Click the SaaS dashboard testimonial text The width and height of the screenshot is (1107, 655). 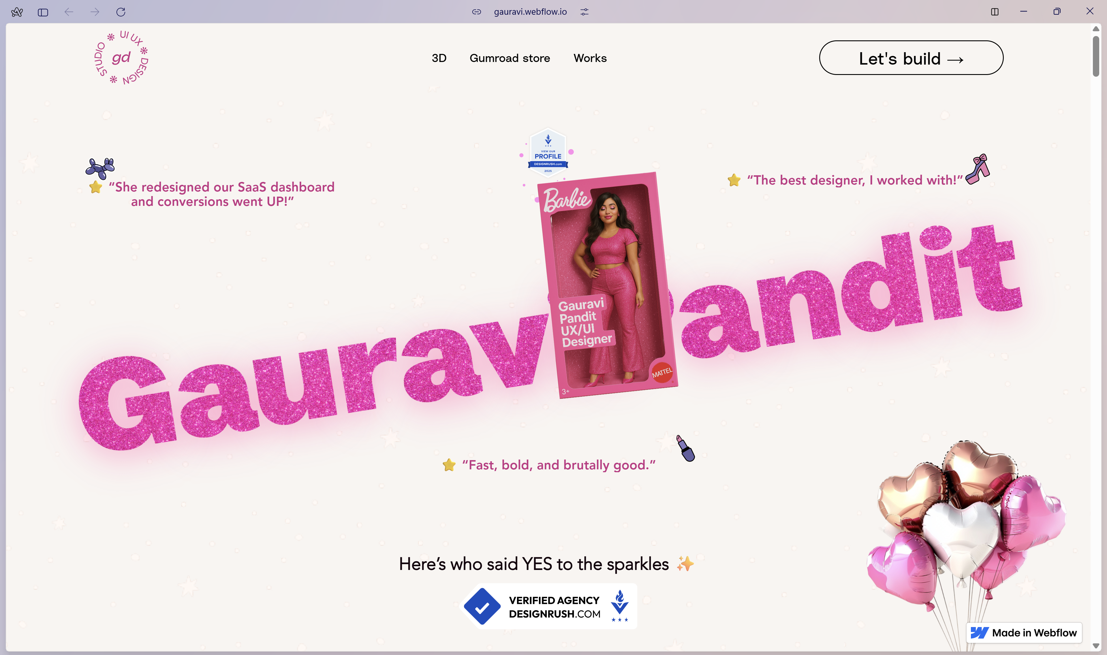pos(221,194)
